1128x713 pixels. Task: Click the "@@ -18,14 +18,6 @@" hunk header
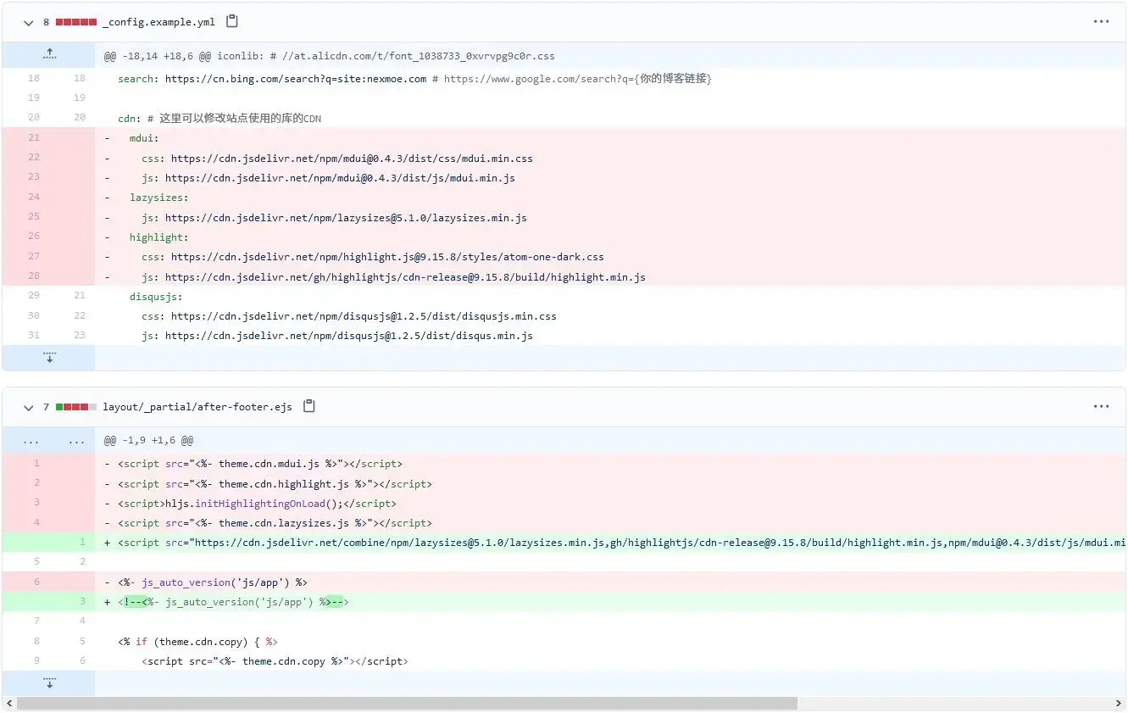pyautogui.click(x=330, y=56)
